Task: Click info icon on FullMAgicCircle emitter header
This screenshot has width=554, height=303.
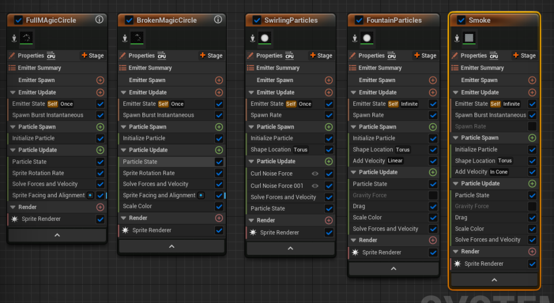Action: [99, 20]
